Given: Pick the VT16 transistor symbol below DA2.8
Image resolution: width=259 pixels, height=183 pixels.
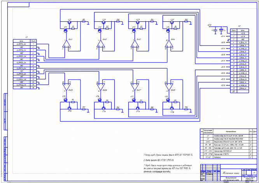Looking at the screenshot, I should point(172,108).
